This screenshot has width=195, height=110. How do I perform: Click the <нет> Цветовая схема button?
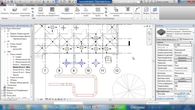point(183,79)
